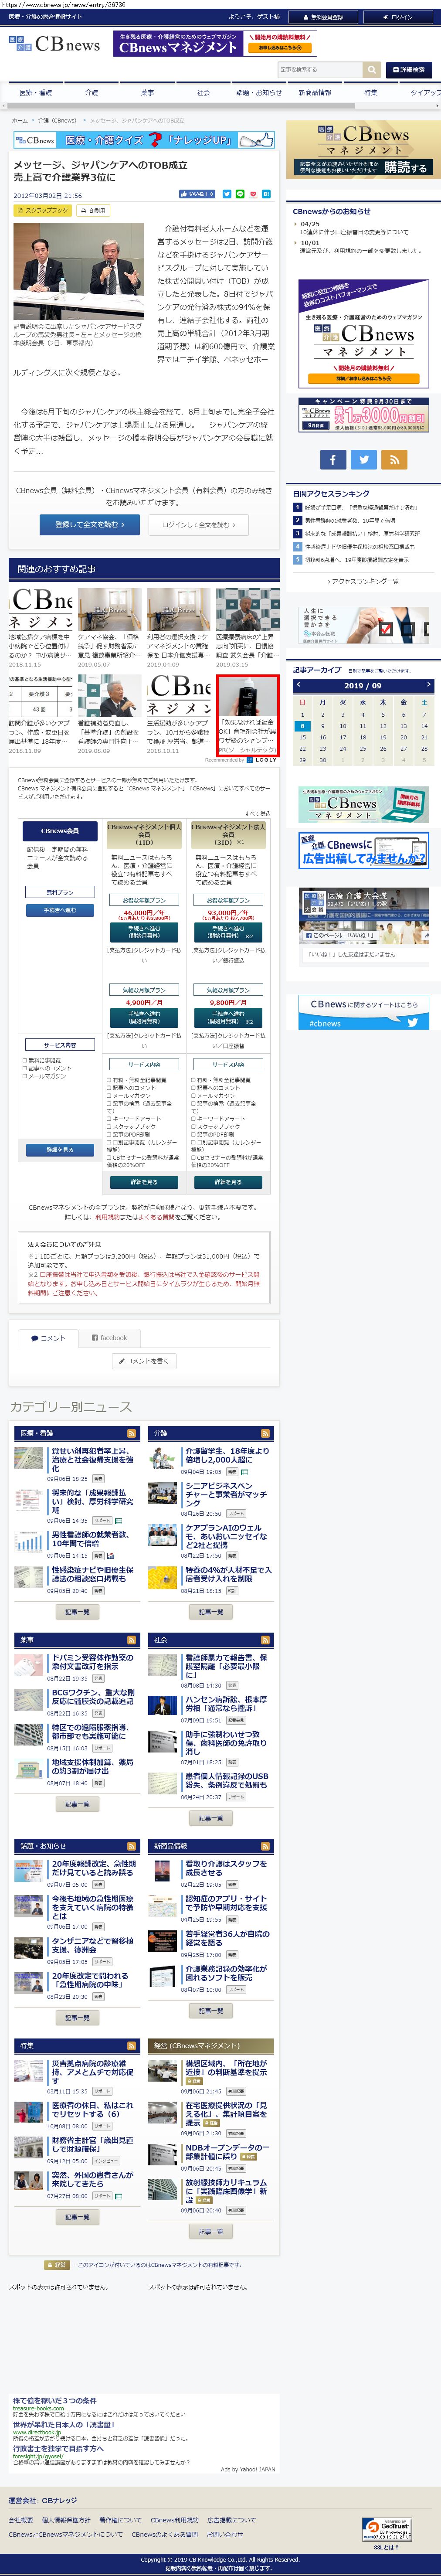
Task: Click RSS icon for 社会 category
Action: (x=266, y=1640)
